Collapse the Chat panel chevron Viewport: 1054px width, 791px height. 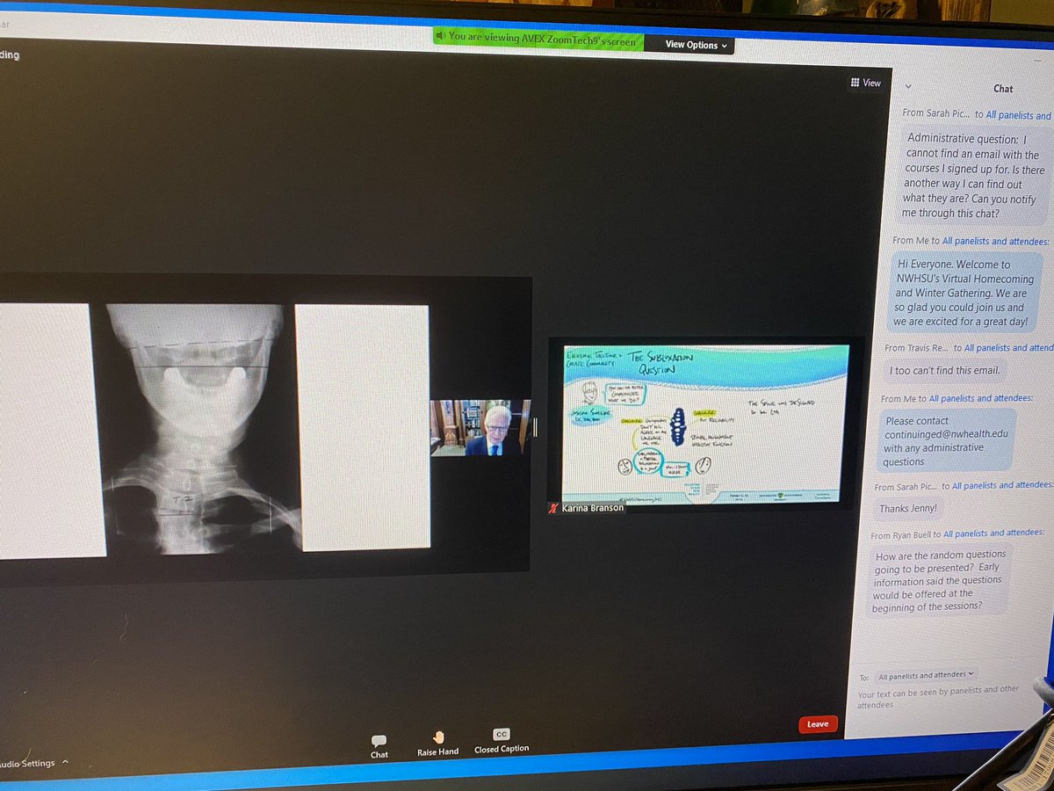[x=907, y=86]
